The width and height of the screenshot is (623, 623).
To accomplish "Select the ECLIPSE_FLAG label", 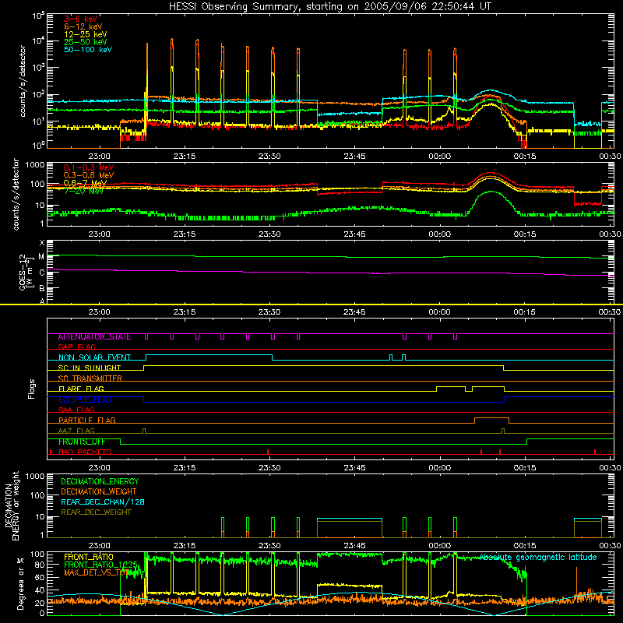I will click(x=85, y=399).
